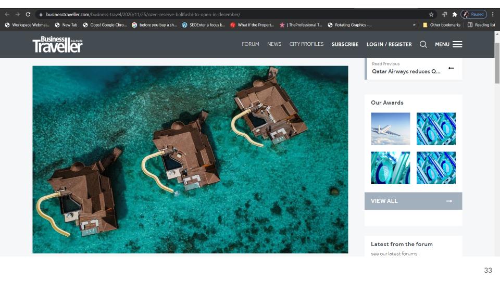Click the Business Traveller logo
500x281 pixels.
tap(57, 45)
